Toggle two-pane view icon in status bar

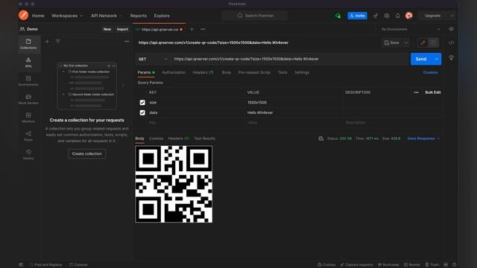point(446,265)
